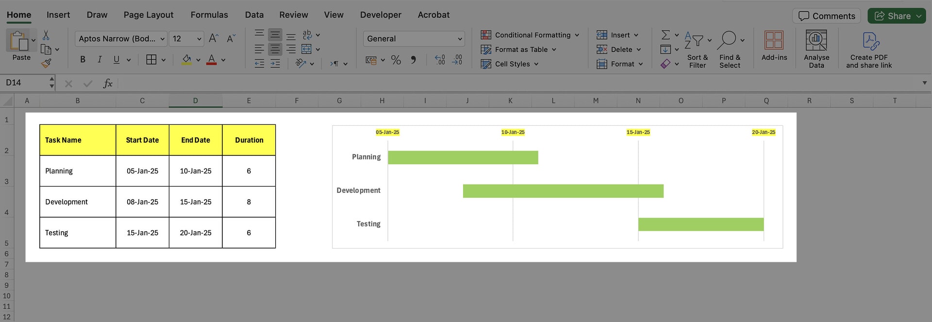Viewport: 932px width, 322px height.
Task: Click the Share button
Action: point(897,16)
